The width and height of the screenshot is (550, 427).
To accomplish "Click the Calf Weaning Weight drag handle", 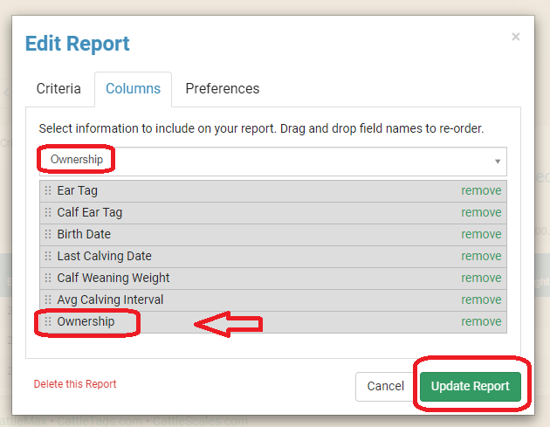I will coord(48,278).
